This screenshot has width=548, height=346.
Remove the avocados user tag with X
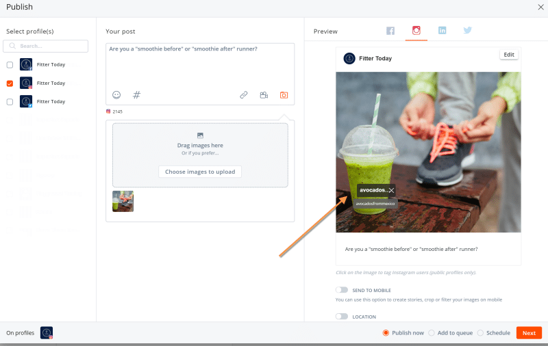pyautogui.click(x=391, y=190)
